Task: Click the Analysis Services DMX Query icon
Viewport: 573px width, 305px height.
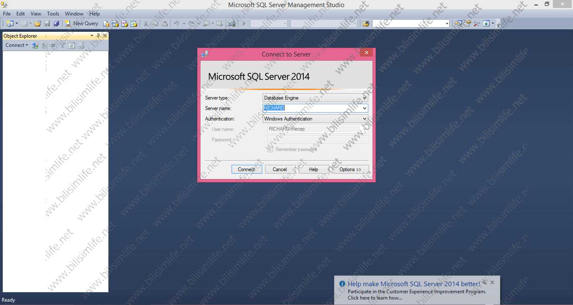Action: coord(125,23)
